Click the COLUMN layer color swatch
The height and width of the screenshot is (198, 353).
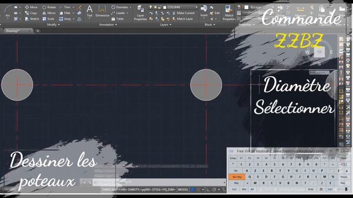tap(164, 7)
